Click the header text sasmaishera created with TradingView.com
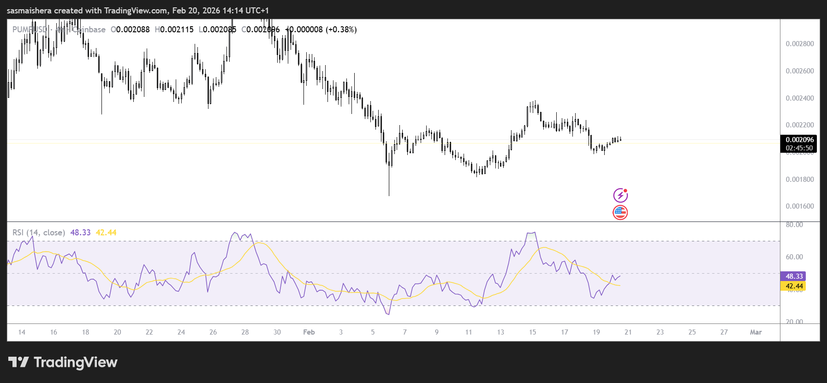The image size is (827, 383). click(x=87, y=11)
